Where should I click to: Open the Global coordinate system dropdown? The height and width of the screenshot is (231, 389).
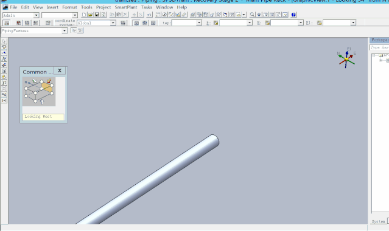click(x=113, y=23)
